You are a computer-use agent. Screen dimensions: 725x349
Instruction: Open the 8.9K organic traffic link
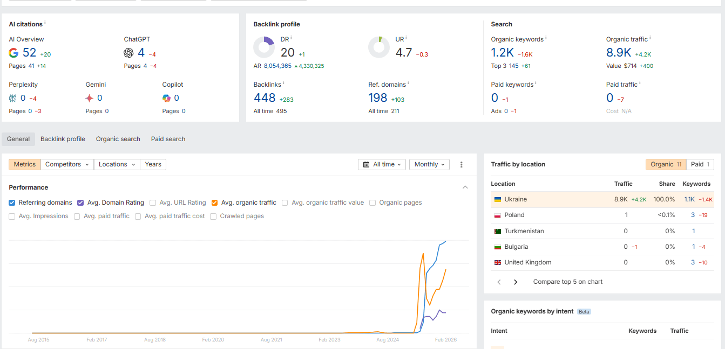619,52
